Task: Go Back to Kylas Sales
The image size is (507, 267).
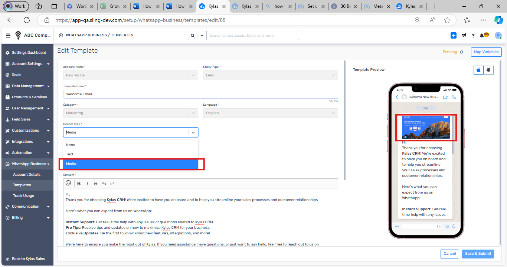Action: tap(27, 259)
